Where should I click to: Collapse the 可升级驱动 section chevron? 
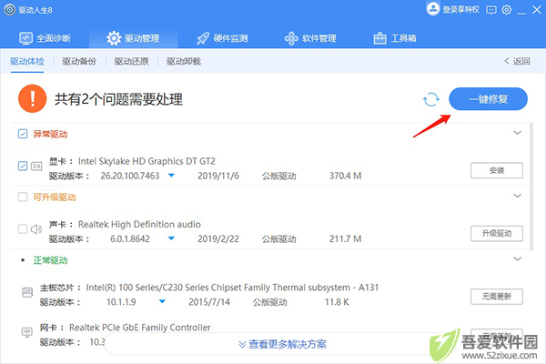[x=518, y=196]
